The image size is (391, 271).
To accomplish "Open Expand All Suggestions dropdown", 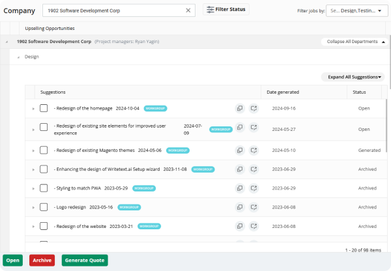I will (x=353, y=77).
